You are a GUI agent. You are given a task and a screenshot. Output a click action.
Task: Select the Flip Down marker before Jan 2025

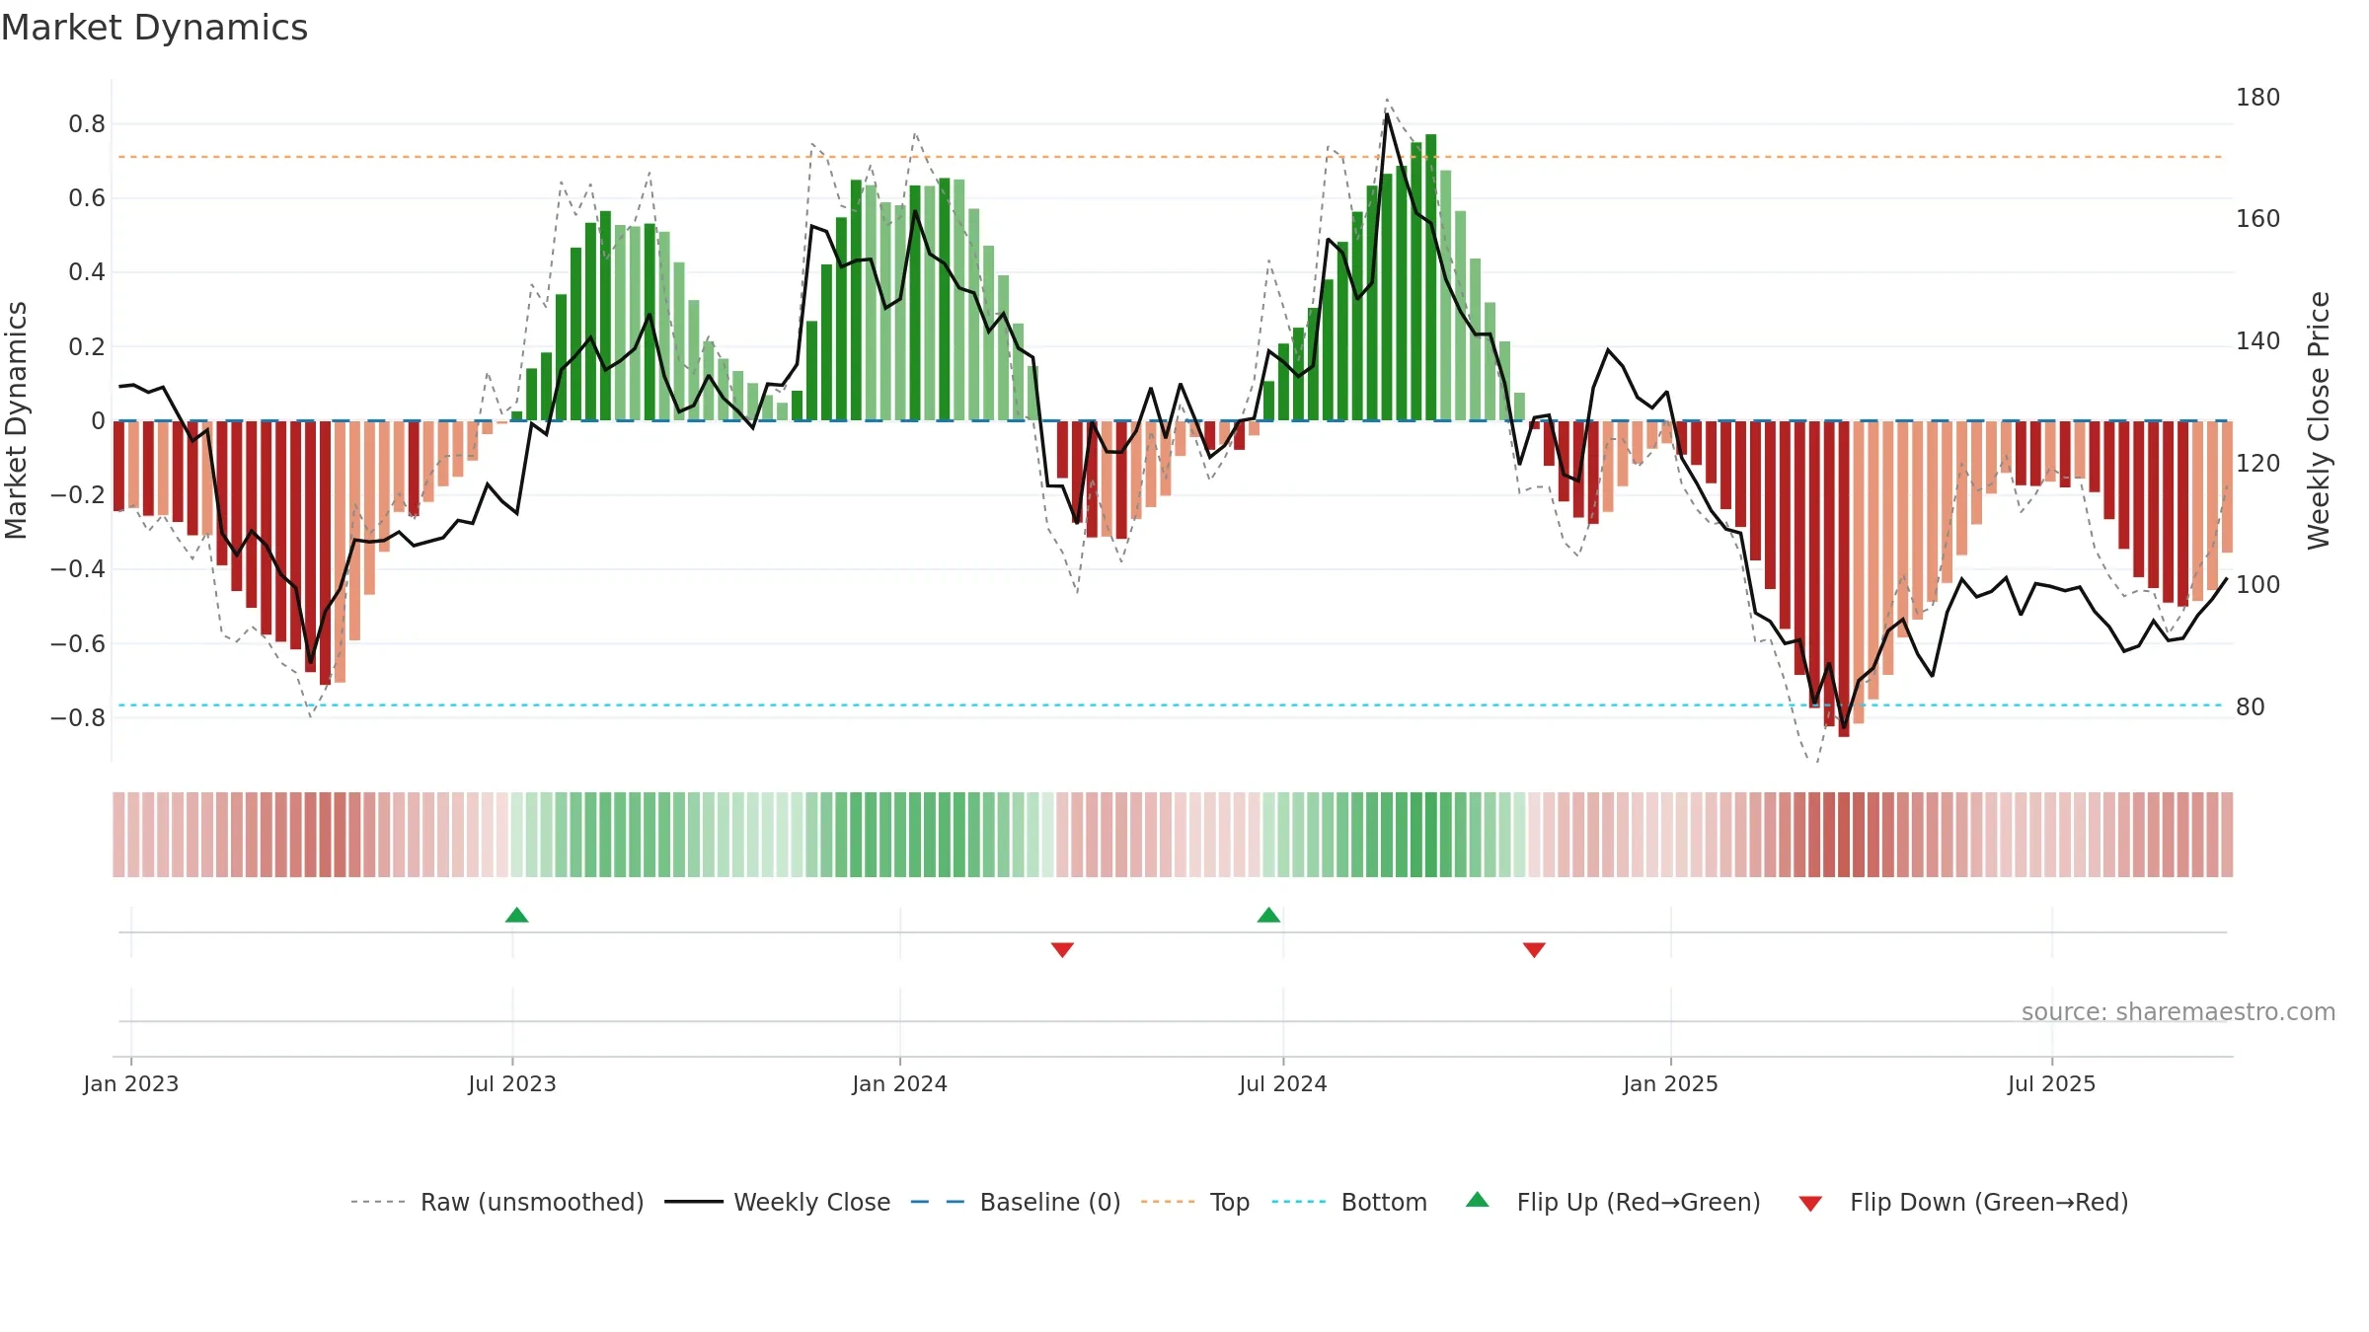(x=1534, y=949)
